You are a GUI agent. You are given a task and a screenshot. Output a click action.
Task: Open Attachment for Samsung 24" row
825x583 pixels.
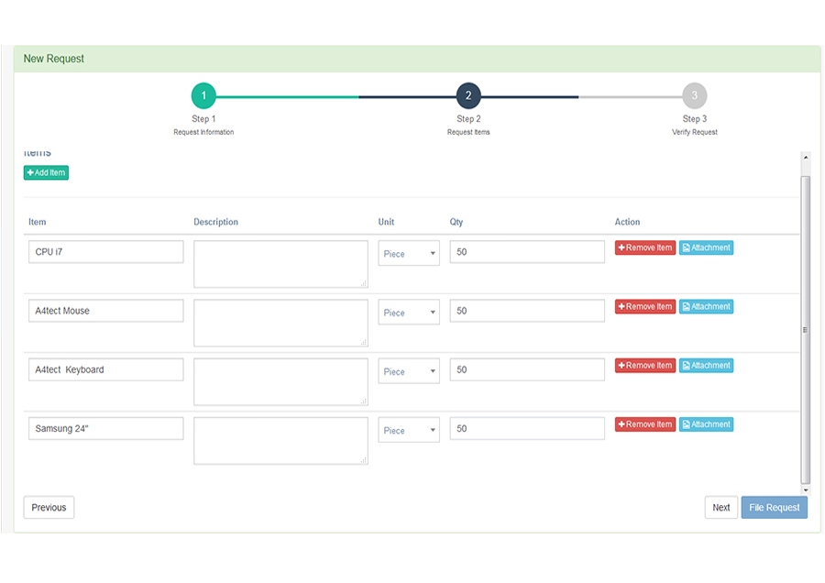pos(706,424)
